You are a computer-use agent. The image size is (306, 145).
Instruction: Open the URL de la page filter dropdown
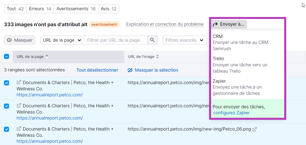click(62, 40)
